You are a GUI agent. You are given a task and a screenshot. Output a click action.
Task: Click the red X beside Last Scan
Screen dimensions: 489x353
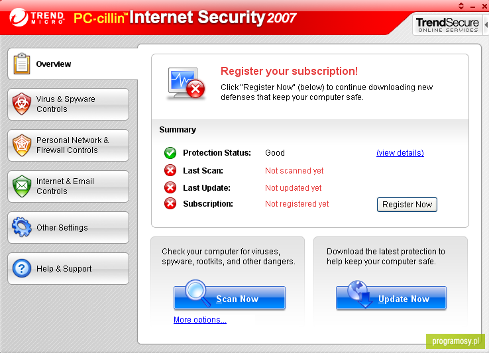coord(170,171)
